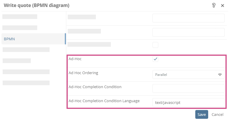Cancel the dialog changes
The image size is (229, 122).
tap(218, 115)
